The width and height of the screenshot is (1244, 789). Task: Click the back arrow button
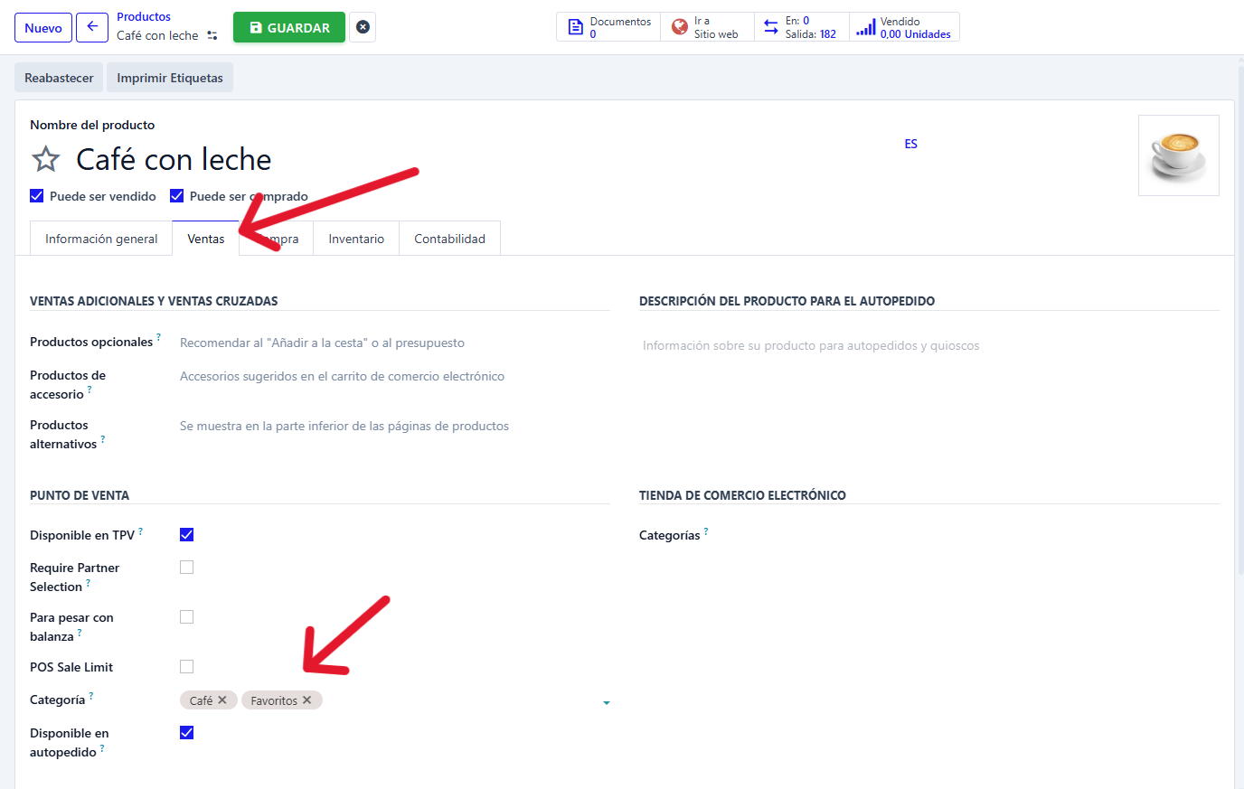point(92,27)
